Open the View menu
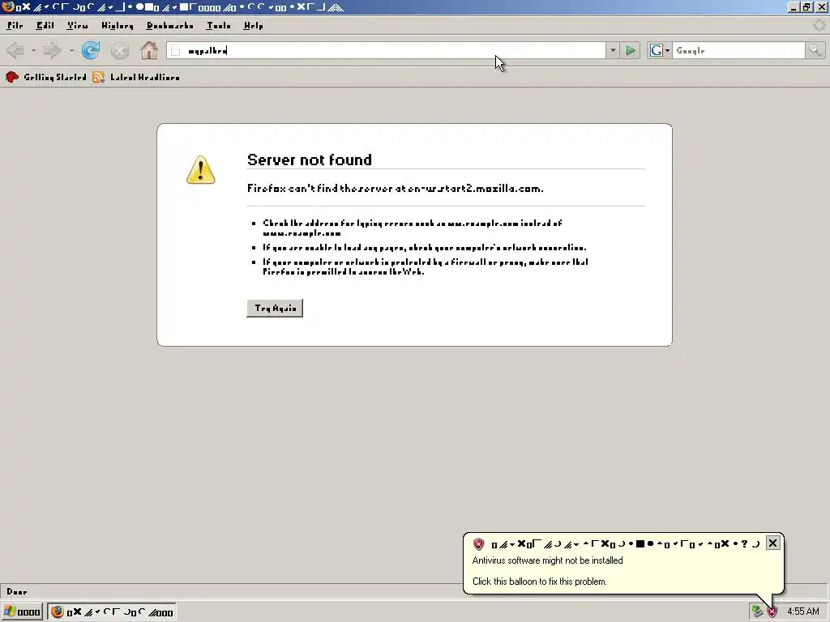The height and width of the screenshot is (622, 830). coord(77,25)
